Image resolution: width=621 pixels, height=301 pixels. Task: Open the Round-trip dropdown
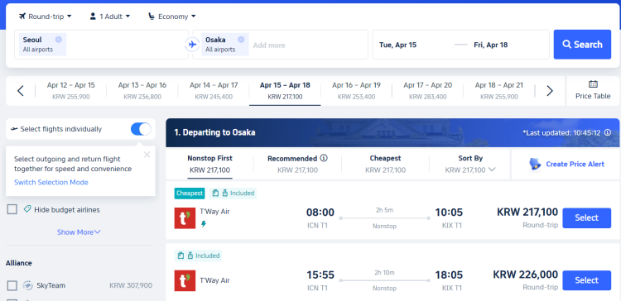45,17
